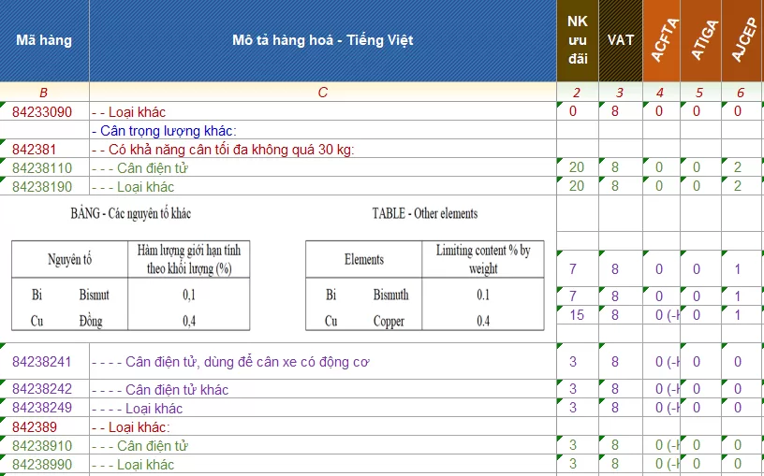
Task: Click the AJCEP column header
Action: tap(742, 40)
